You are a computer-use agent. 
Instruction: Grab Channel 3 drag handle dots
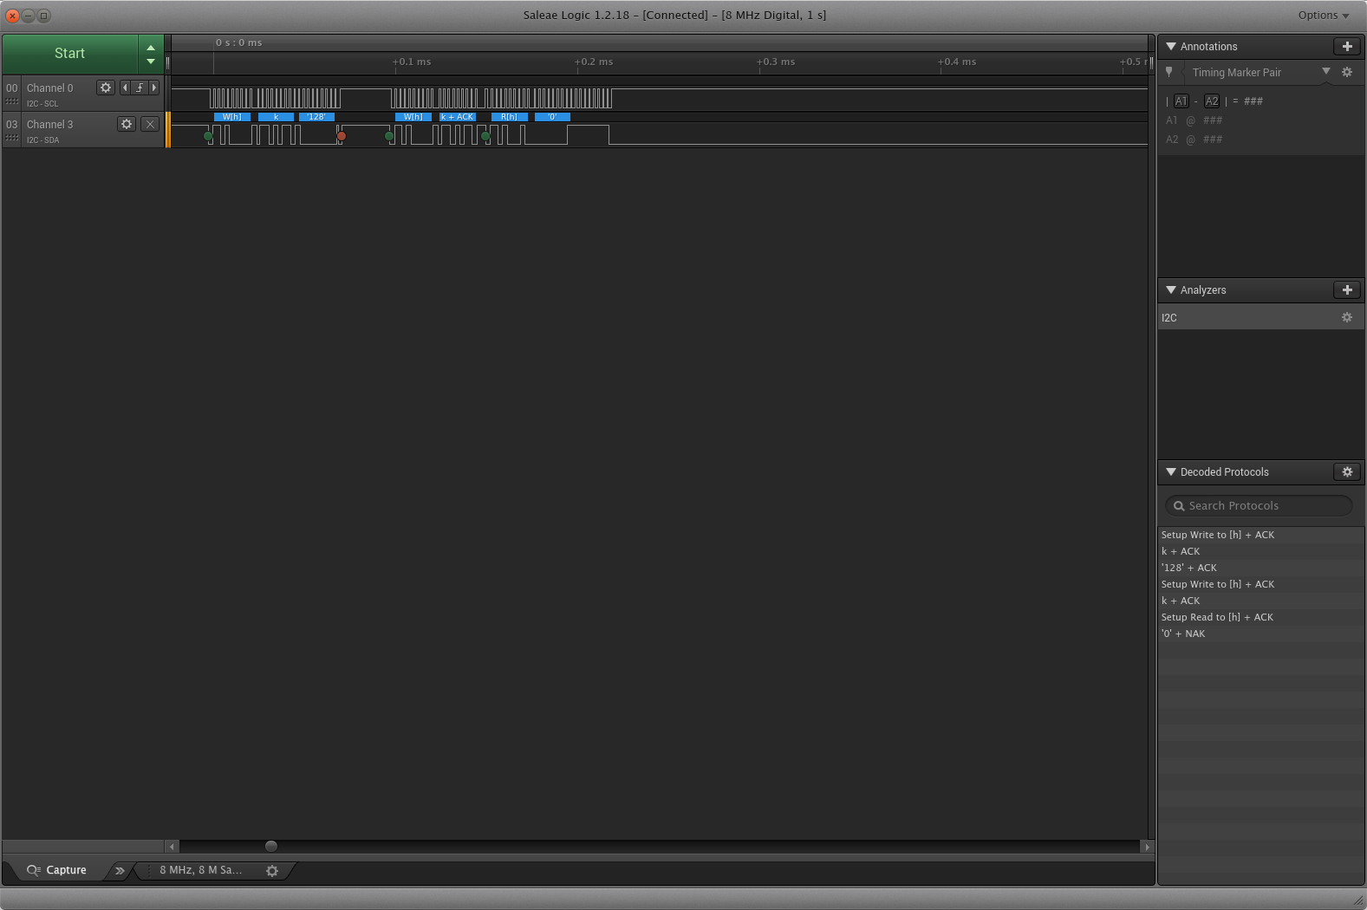pyautogui.click(x=12, y=138)
